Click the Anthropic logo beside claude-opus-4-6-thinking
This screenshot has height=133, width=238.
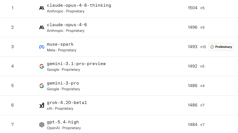pos(41,8)
